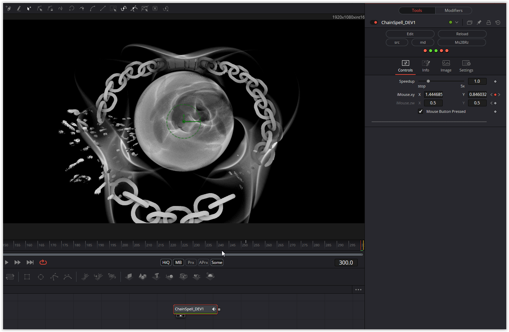The image size is (509, 332).
Task: Click the rightmost curve-with-X icon in viewer toolbar
Action: coord(166,8)
